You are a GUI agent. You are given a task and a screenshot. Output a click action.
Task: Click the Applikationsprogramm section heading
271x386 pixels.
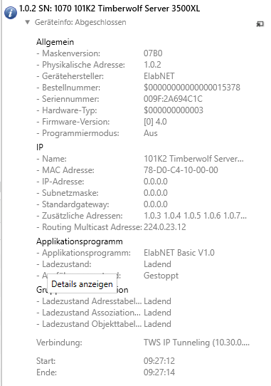tap(80, 241)
